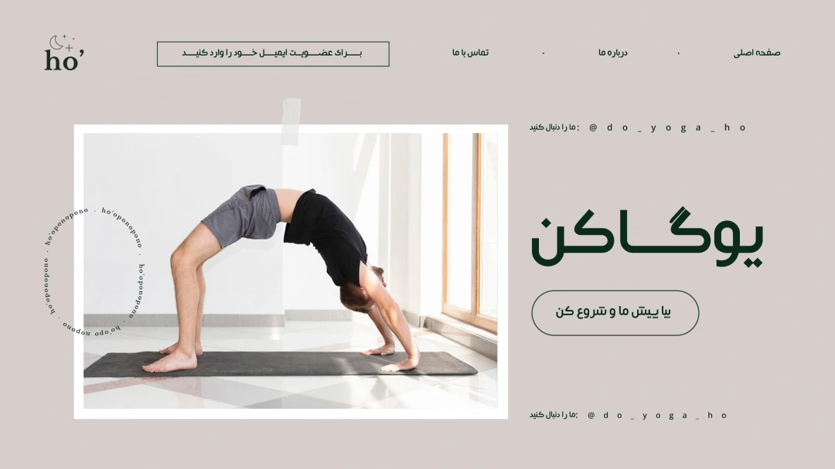Image resolution: width=835 pixels, height=469 pixels.
Task: Click the بیا پیش ما و شروع کن button
Action: 615,313
